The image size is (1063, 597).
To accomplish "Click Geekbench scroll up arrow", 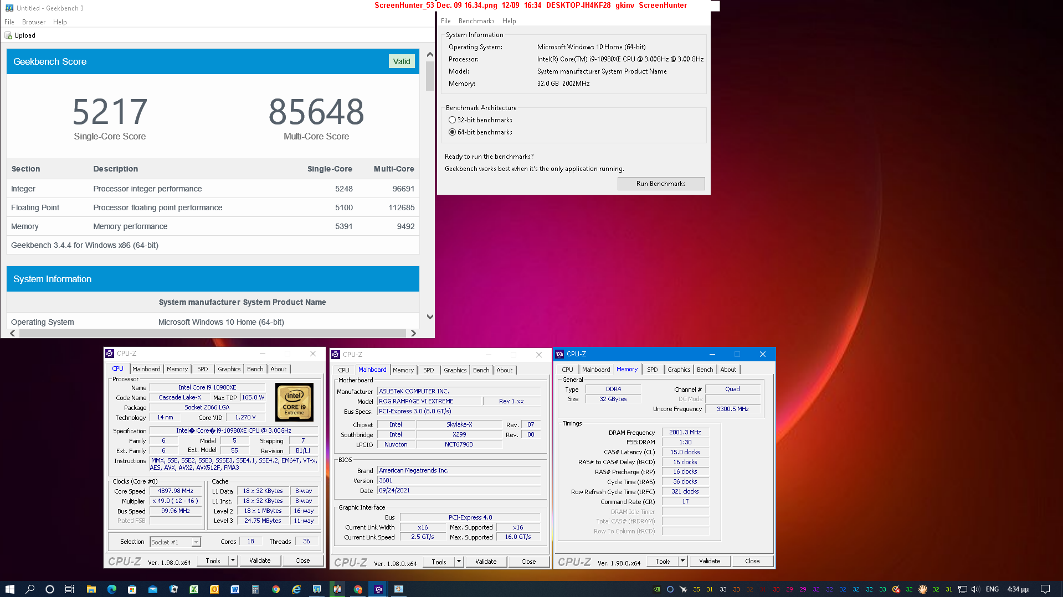I will (430, 54).
